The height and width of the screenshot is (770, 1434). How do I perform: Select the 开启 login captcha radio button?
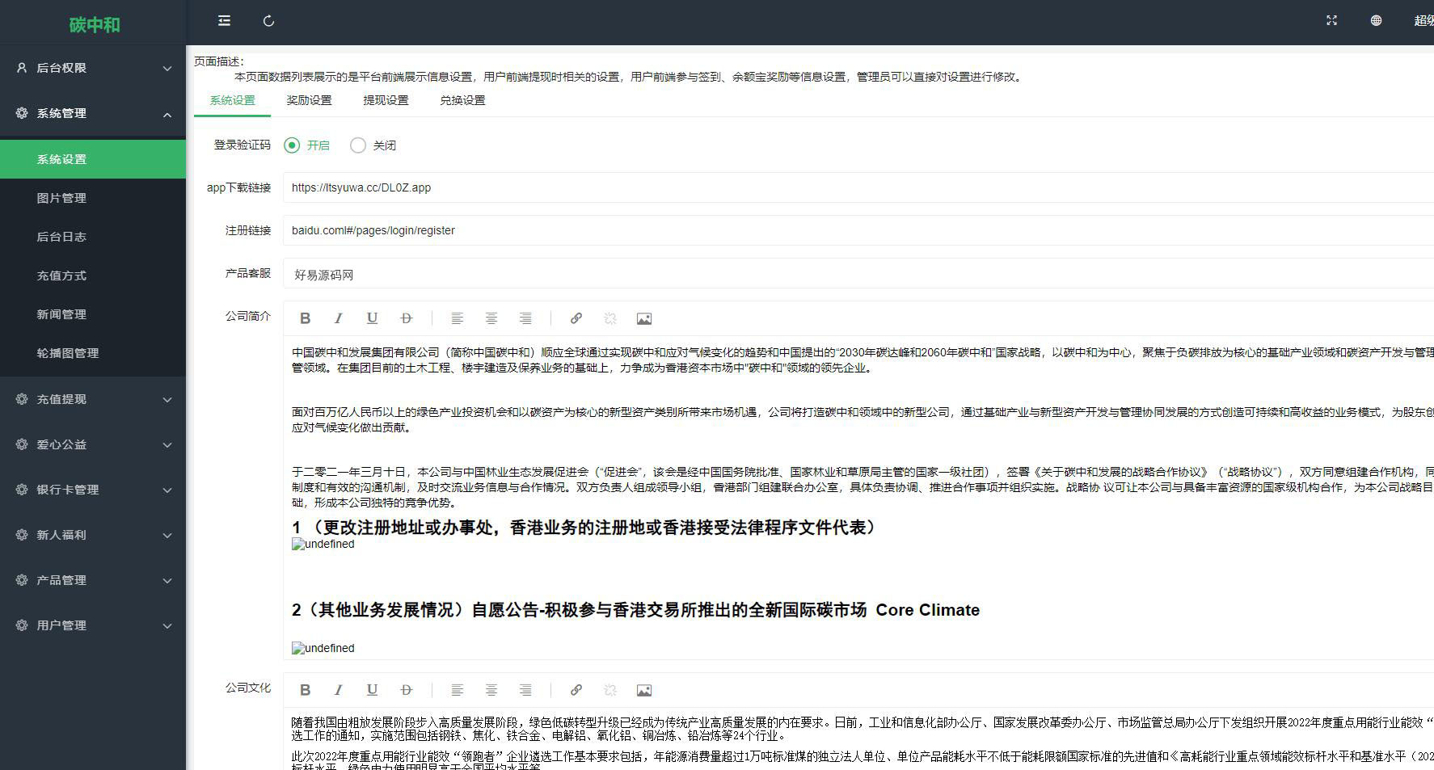point(292,145)
